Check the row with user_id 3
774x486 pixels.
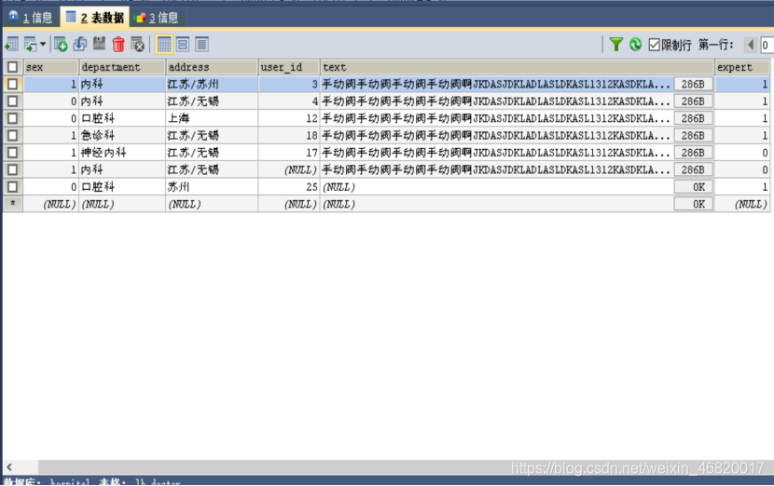coord(13,85)
